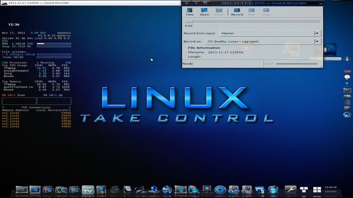Viewport: 353px width, 198px height.
Task: Click the Filename value 2011-11-17-123559
Action: pos(226,52)
